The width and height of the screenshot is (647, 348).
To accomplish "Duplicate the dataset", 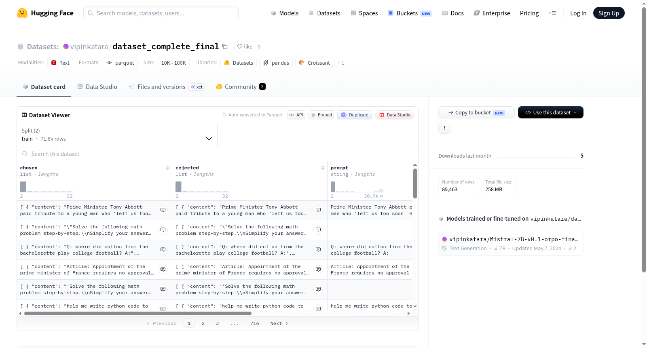I will tap(355, 115).
